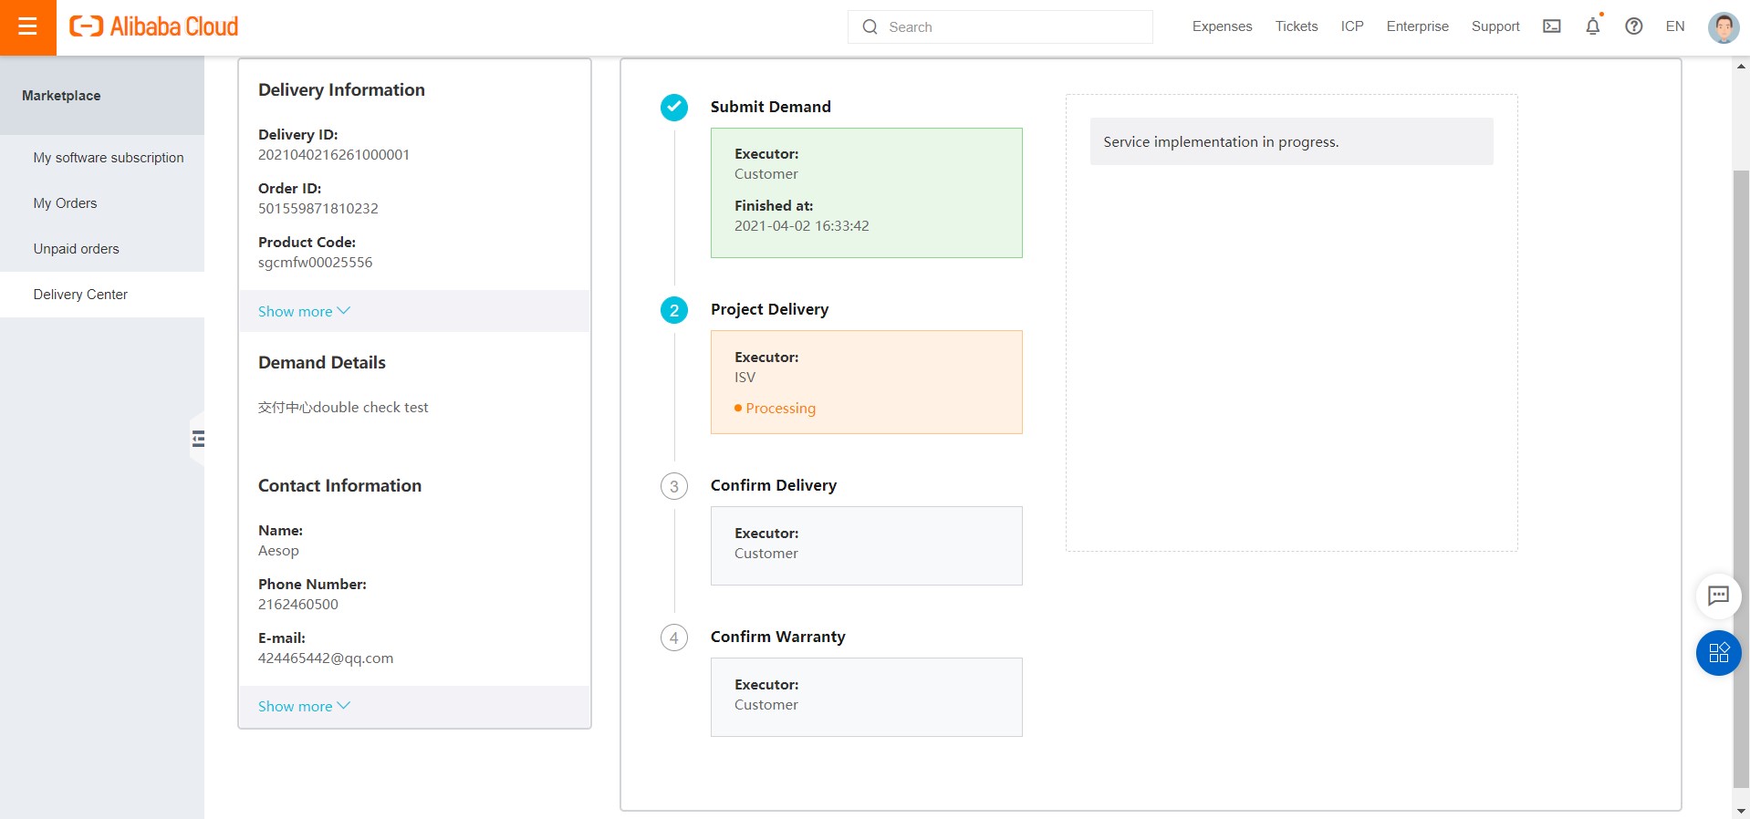Screen dimensions: 1750x819
Task: Open the help question mark icon
Action: pos(1633,26)
